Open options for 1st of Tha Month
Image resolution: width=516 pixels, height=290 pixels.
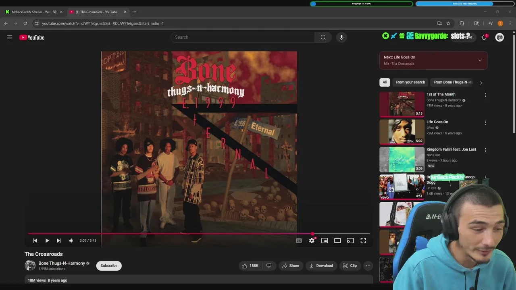click(485, 95)
